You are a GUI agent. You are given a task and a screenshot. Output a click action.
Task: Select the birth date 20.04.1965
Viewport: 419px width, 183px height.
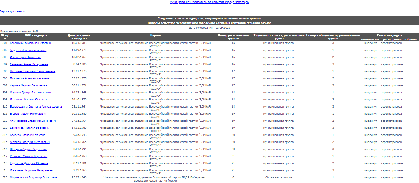click(79, 142)
